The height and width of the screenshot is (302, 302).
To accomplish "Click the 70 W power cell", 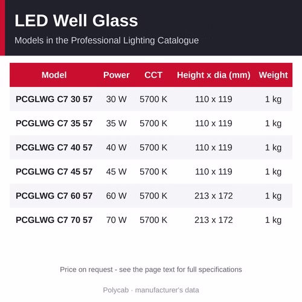I will click(117, 220).
